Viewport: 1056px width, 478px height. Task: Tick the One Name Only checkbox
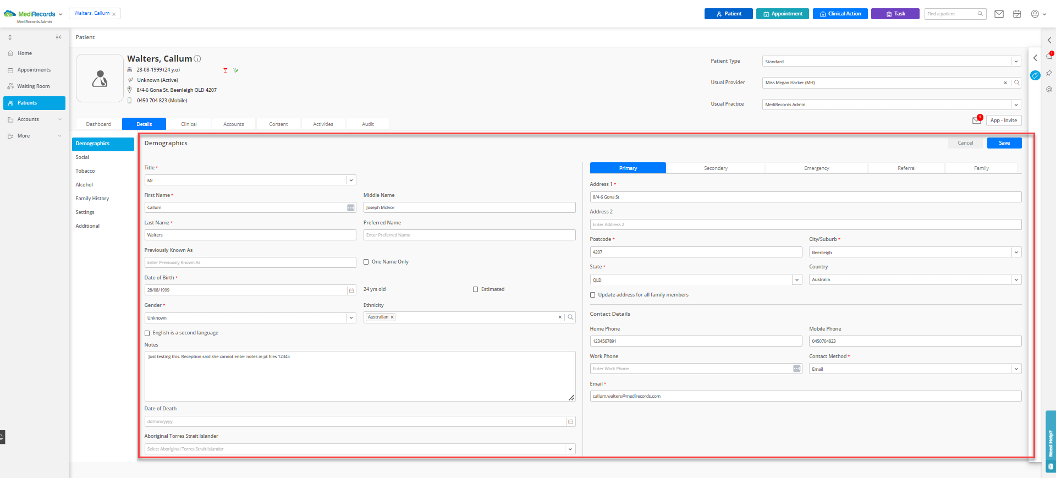366,262
